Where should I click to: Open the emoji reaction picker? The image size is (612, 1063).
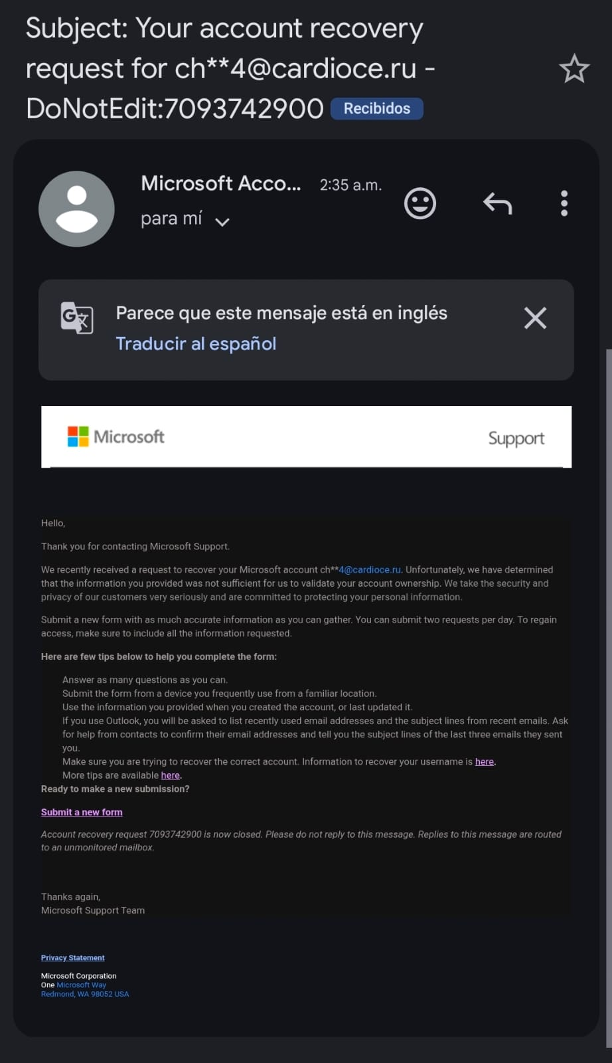pos(420,203)
